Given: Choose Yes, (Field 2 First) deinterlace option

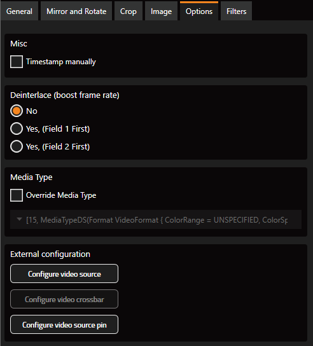Looking at the screenshot, I should tap(17, 146).
